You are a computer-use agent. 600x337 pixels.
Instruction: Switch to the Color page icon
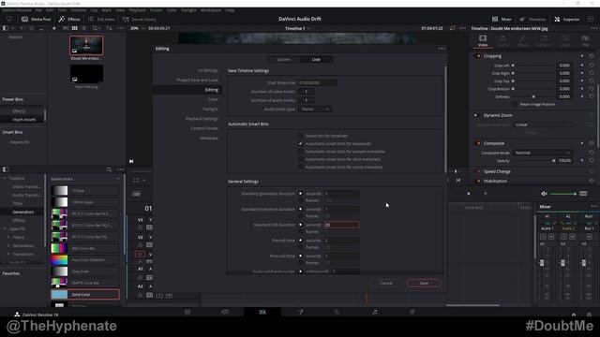point(337,312)
